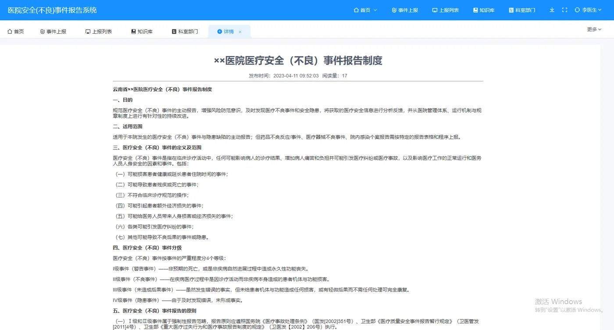Click the heading 四、医疗安全（不良）事件分级
Image resolution: width=614 pixels, height=330 pixels.
147,248
